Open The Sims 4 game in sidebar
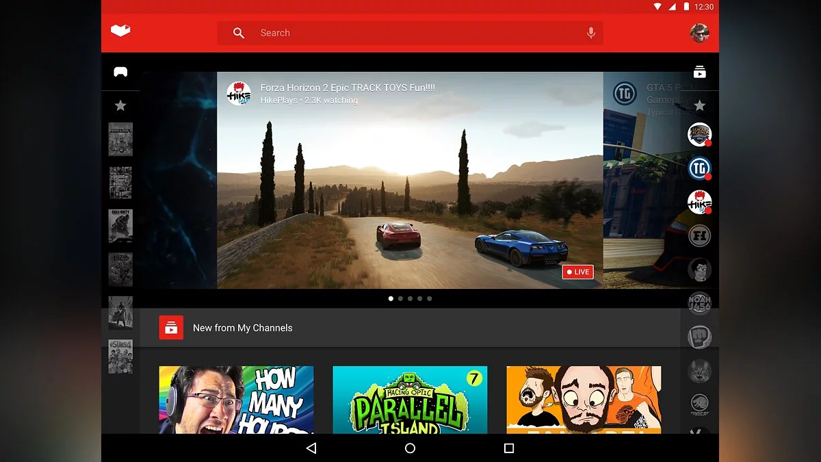The image size is (821, 462). pyautogui.click(x=120, y=356)
